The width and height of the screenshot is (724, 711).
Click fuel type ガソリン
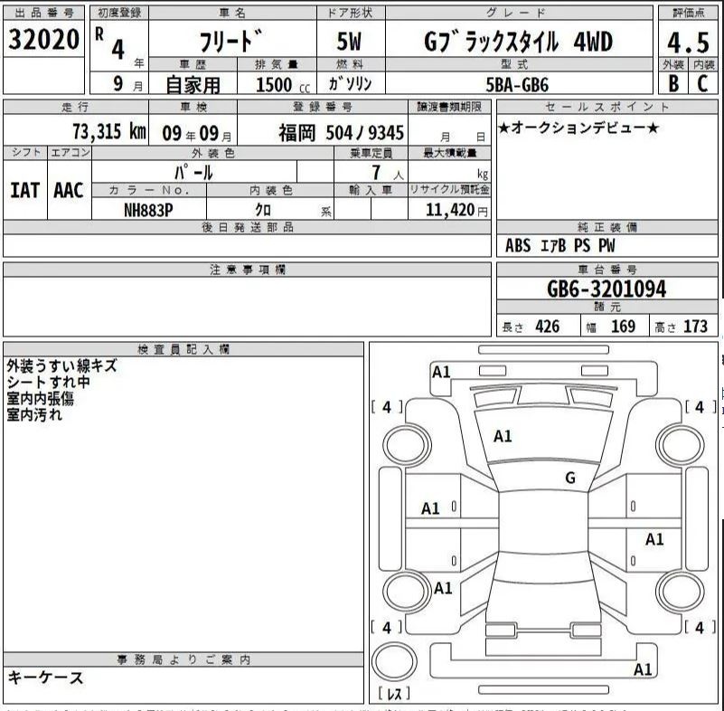pos(350,83)
